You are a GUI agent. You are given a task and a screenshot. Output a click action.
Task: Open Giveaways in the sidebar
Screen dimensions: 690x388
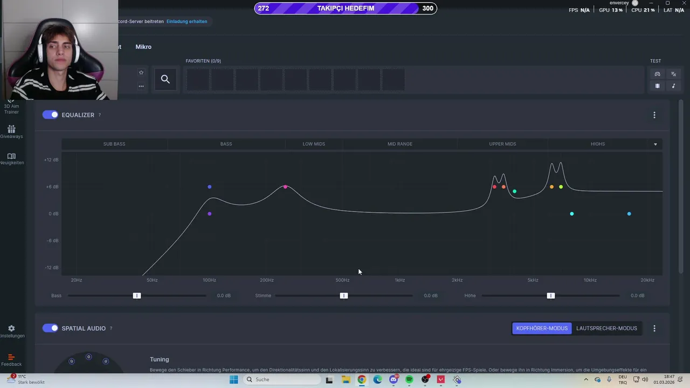point(11,132)
